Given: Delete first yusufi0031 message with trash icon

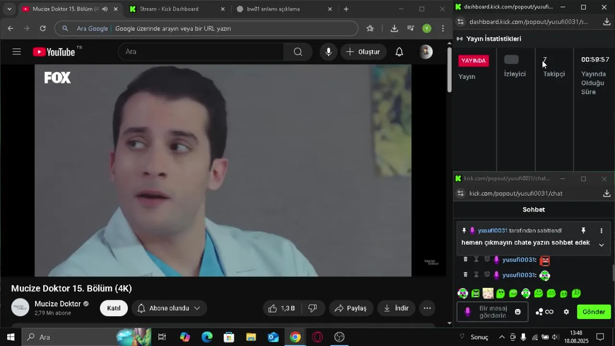Looking at the screenshot, I should [x=465, y=259].
